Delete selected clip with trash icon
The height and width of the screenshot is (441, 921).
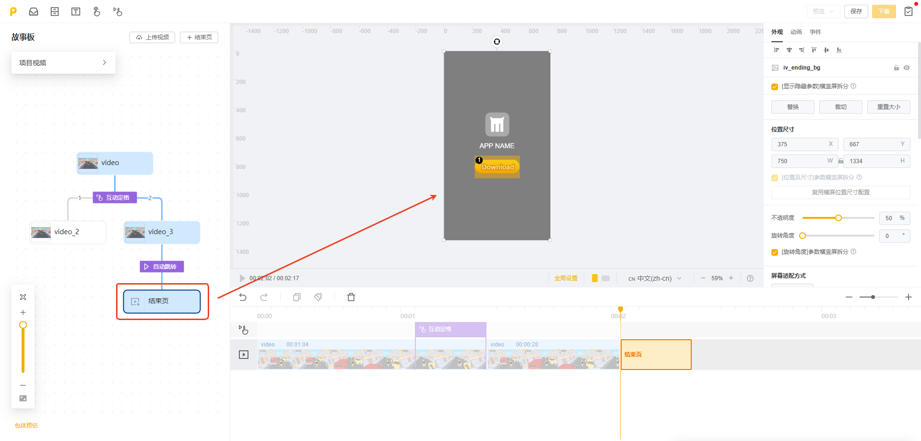(x=351, y=297)
